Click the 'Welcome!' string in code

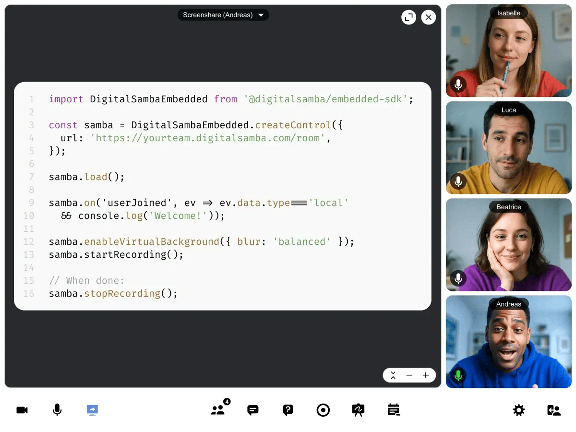tap(179, 216)
